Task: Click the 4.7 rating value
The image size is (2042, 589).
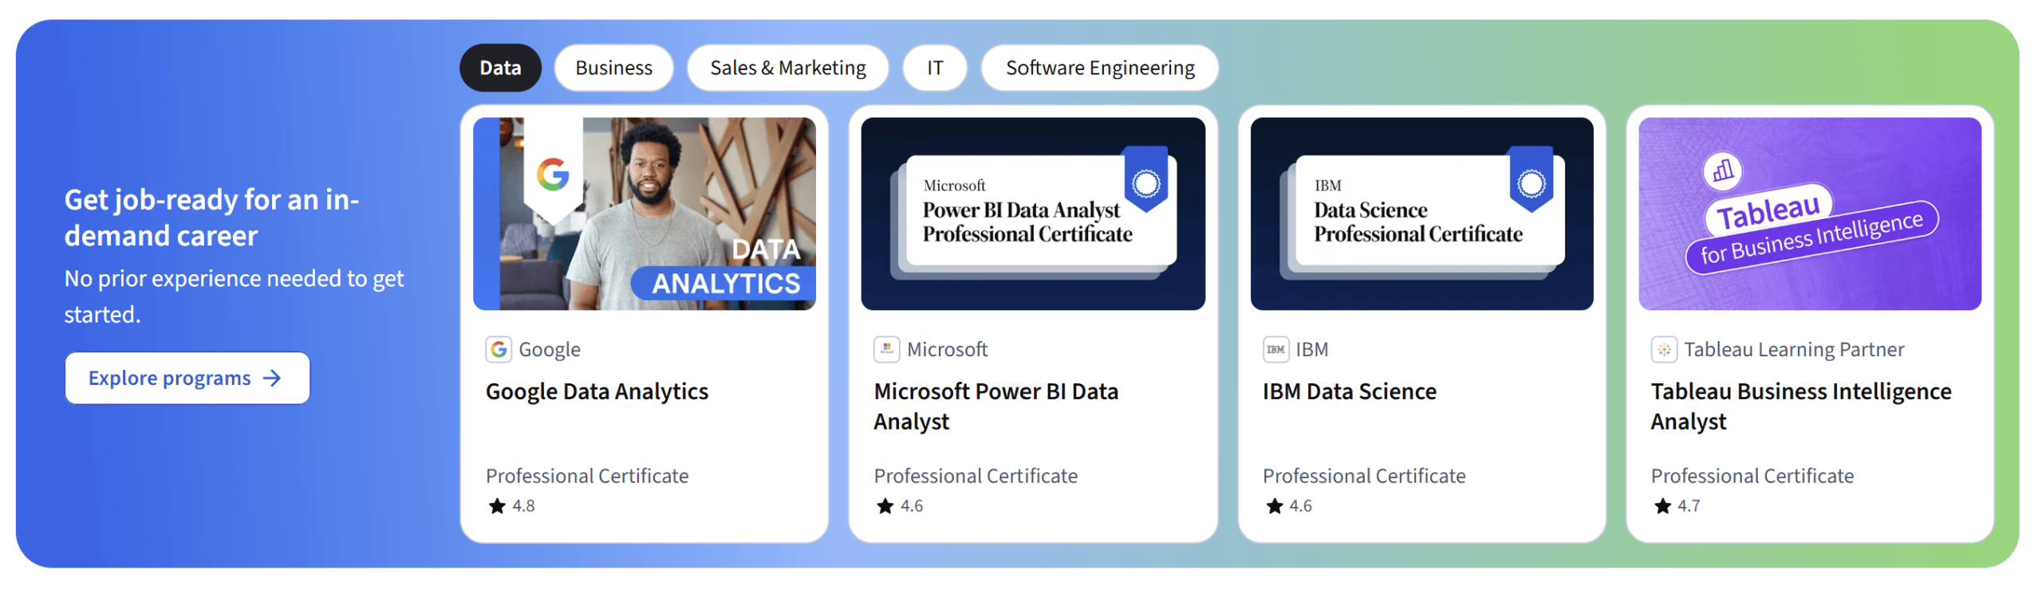Action: click(x=1688, y=506)
